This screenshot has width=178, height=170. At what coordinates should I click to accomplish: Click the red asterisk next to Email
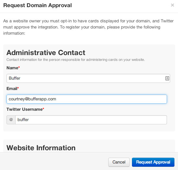(18, 88)
